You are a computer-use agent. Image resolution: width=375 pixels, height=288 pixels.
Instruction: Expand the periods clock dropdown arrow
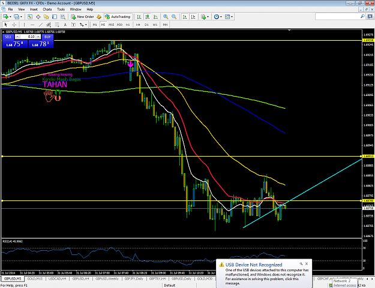(221, 17)
